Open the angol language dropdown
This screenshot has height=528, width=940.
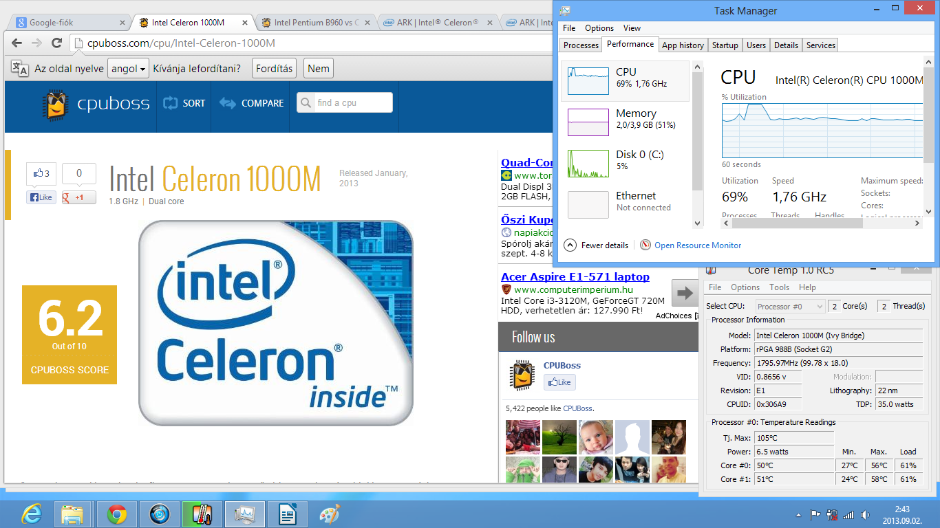(x=129, y=68)
